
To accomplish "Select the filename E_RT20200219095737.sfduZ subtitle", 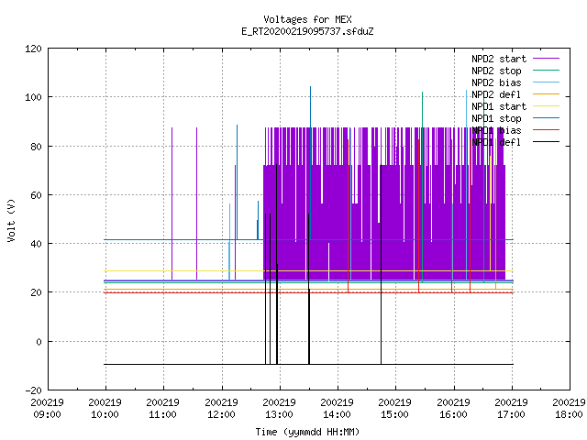I will (x=307, y=31).
